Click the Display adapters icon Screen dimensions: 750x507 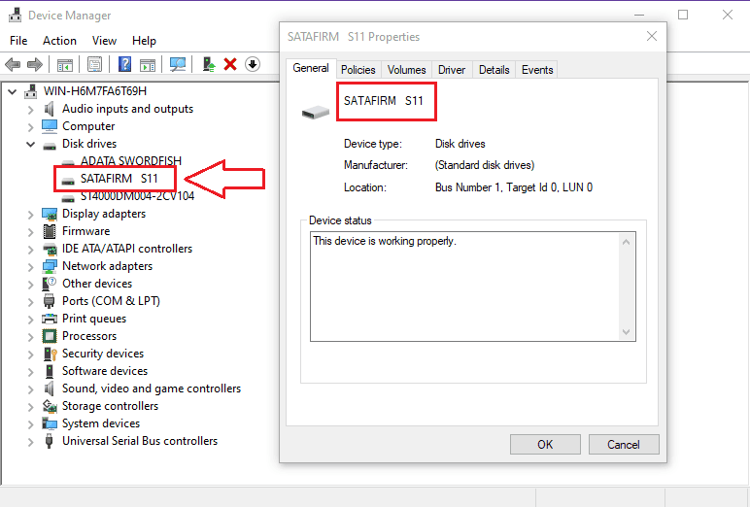[50, 214]
